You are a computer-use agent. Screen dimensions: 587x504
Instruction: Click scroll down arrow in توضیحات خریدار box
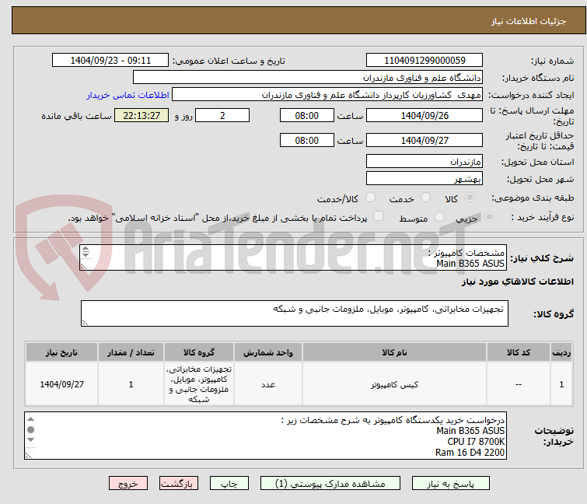(x=30, y=439)
